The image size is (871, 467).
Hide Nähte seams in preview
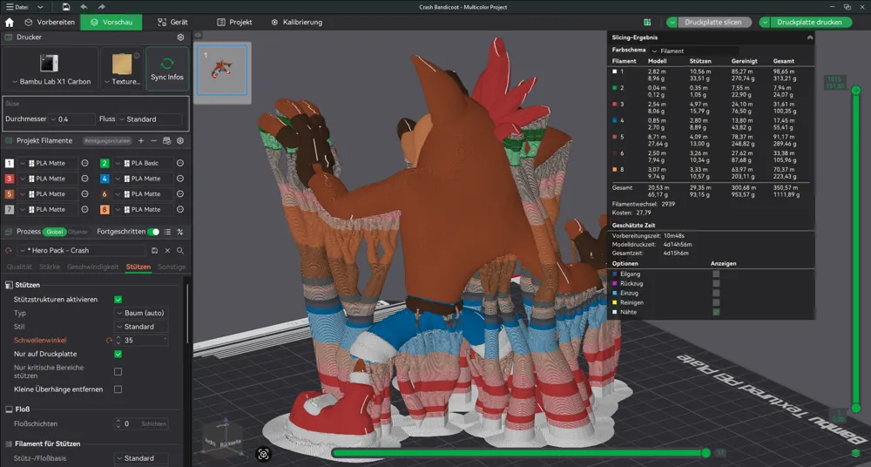tap(716, 312)
